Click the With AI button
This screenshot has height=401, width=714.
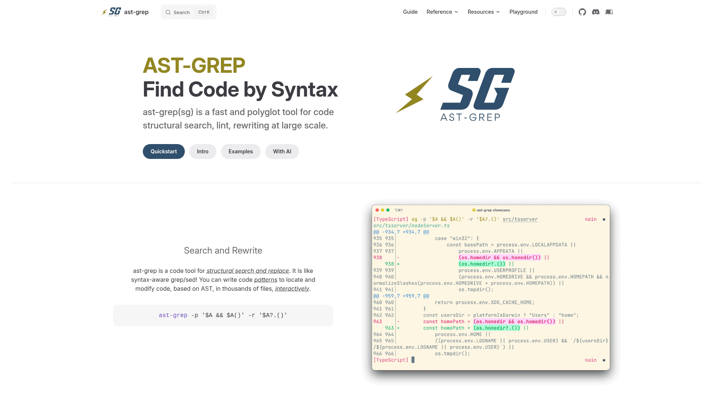click(x=282, y=151)
